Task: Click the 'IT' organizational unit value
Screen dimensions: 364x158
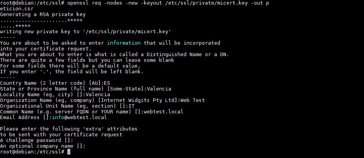Action: click(132, 106)
